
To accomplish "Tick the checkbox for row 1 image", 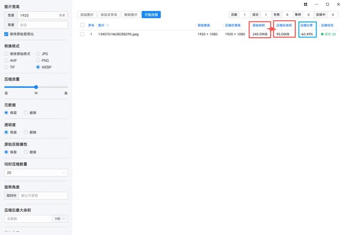I will click(x=83, y=34).
